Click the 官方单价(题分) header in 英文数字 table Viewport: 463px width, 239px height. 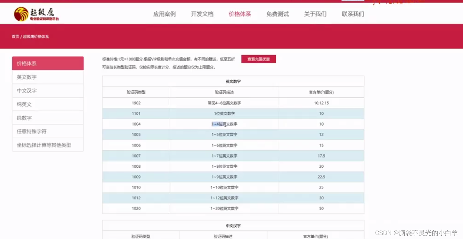321,92
